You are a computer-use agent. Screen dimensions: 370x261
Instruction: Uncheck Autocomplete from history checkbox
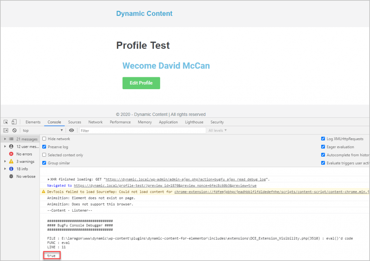pos(323,155)
